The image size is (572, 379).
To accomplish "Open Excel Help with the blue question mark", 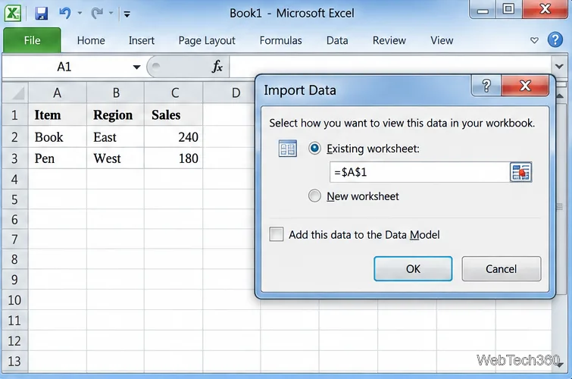I will click(x=555, y=39).
